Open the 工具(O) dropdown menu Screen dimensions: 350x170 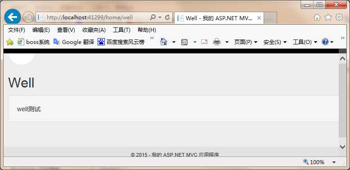305,42
